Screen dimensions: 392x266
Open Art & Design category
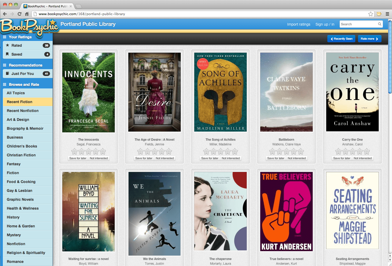coord(28,120)
